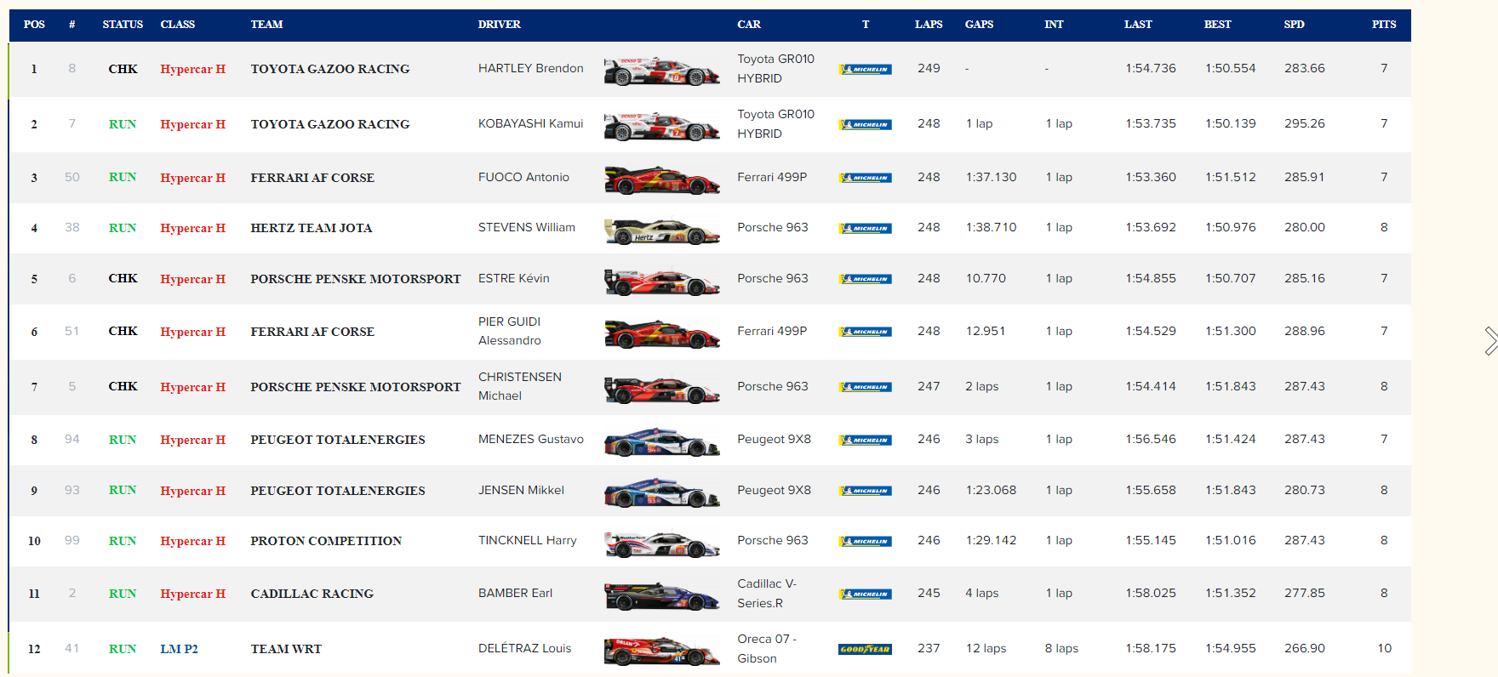The width and height of the screenshot is (1498, 677).
Task: Click the Cadillac V-Series.R car image
Action: click(x=661, y=596)
